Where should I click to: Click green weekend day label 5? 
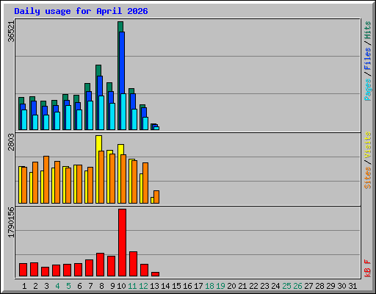click(x=68, y=286)
